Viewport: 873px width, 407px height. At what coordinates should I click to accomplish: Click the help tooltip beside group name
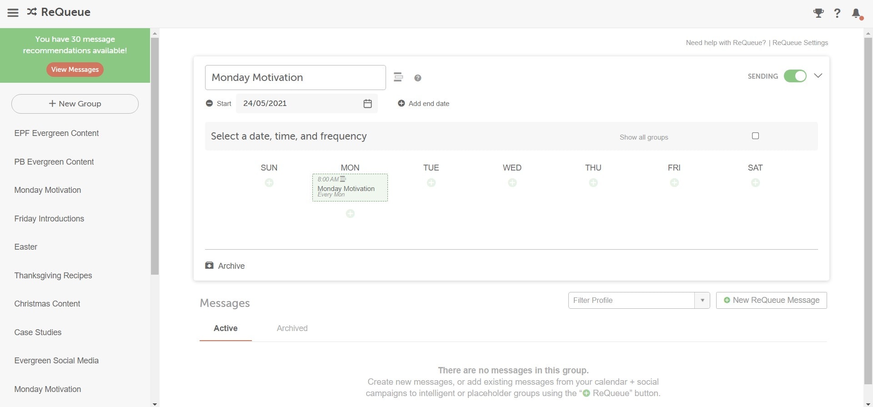click(x=418, y=78)
